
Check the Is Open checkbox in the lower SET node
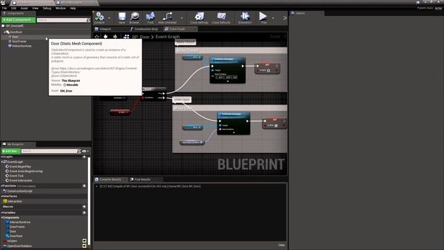pos(276,126)
